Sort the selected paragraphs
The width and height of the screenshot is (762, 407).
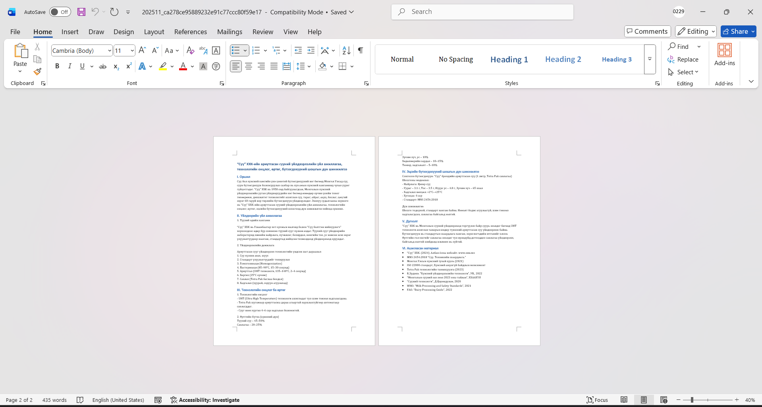tap(346, 50)
